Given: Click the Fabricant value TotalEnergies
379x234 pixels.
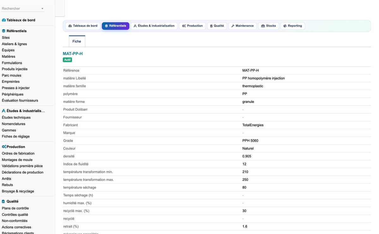Looking at the screenshot, I should 253,125.
